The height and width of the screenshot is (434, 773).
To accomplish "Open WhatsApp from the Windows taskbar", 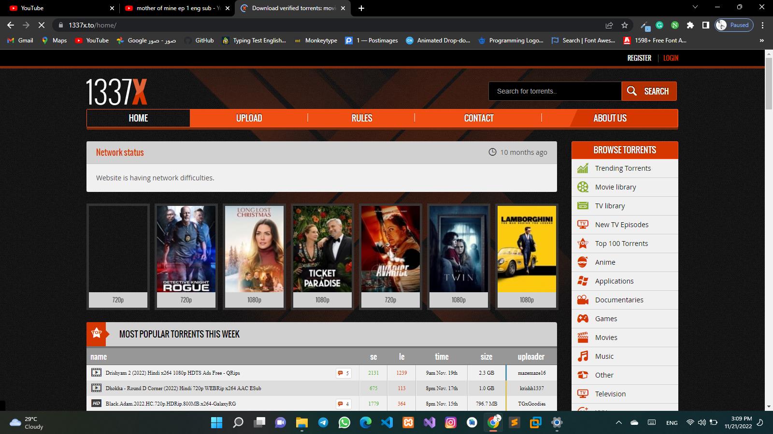I will (344, 423).
